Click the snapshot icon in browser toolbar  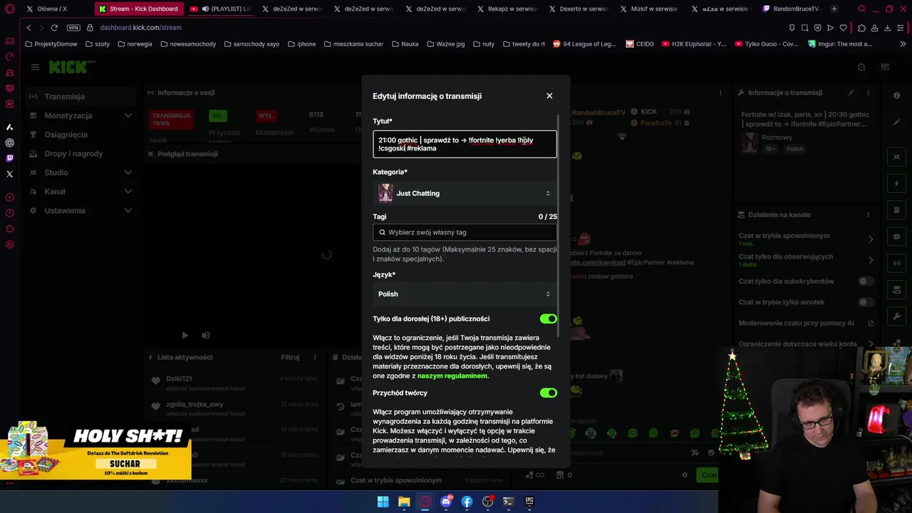805,27
